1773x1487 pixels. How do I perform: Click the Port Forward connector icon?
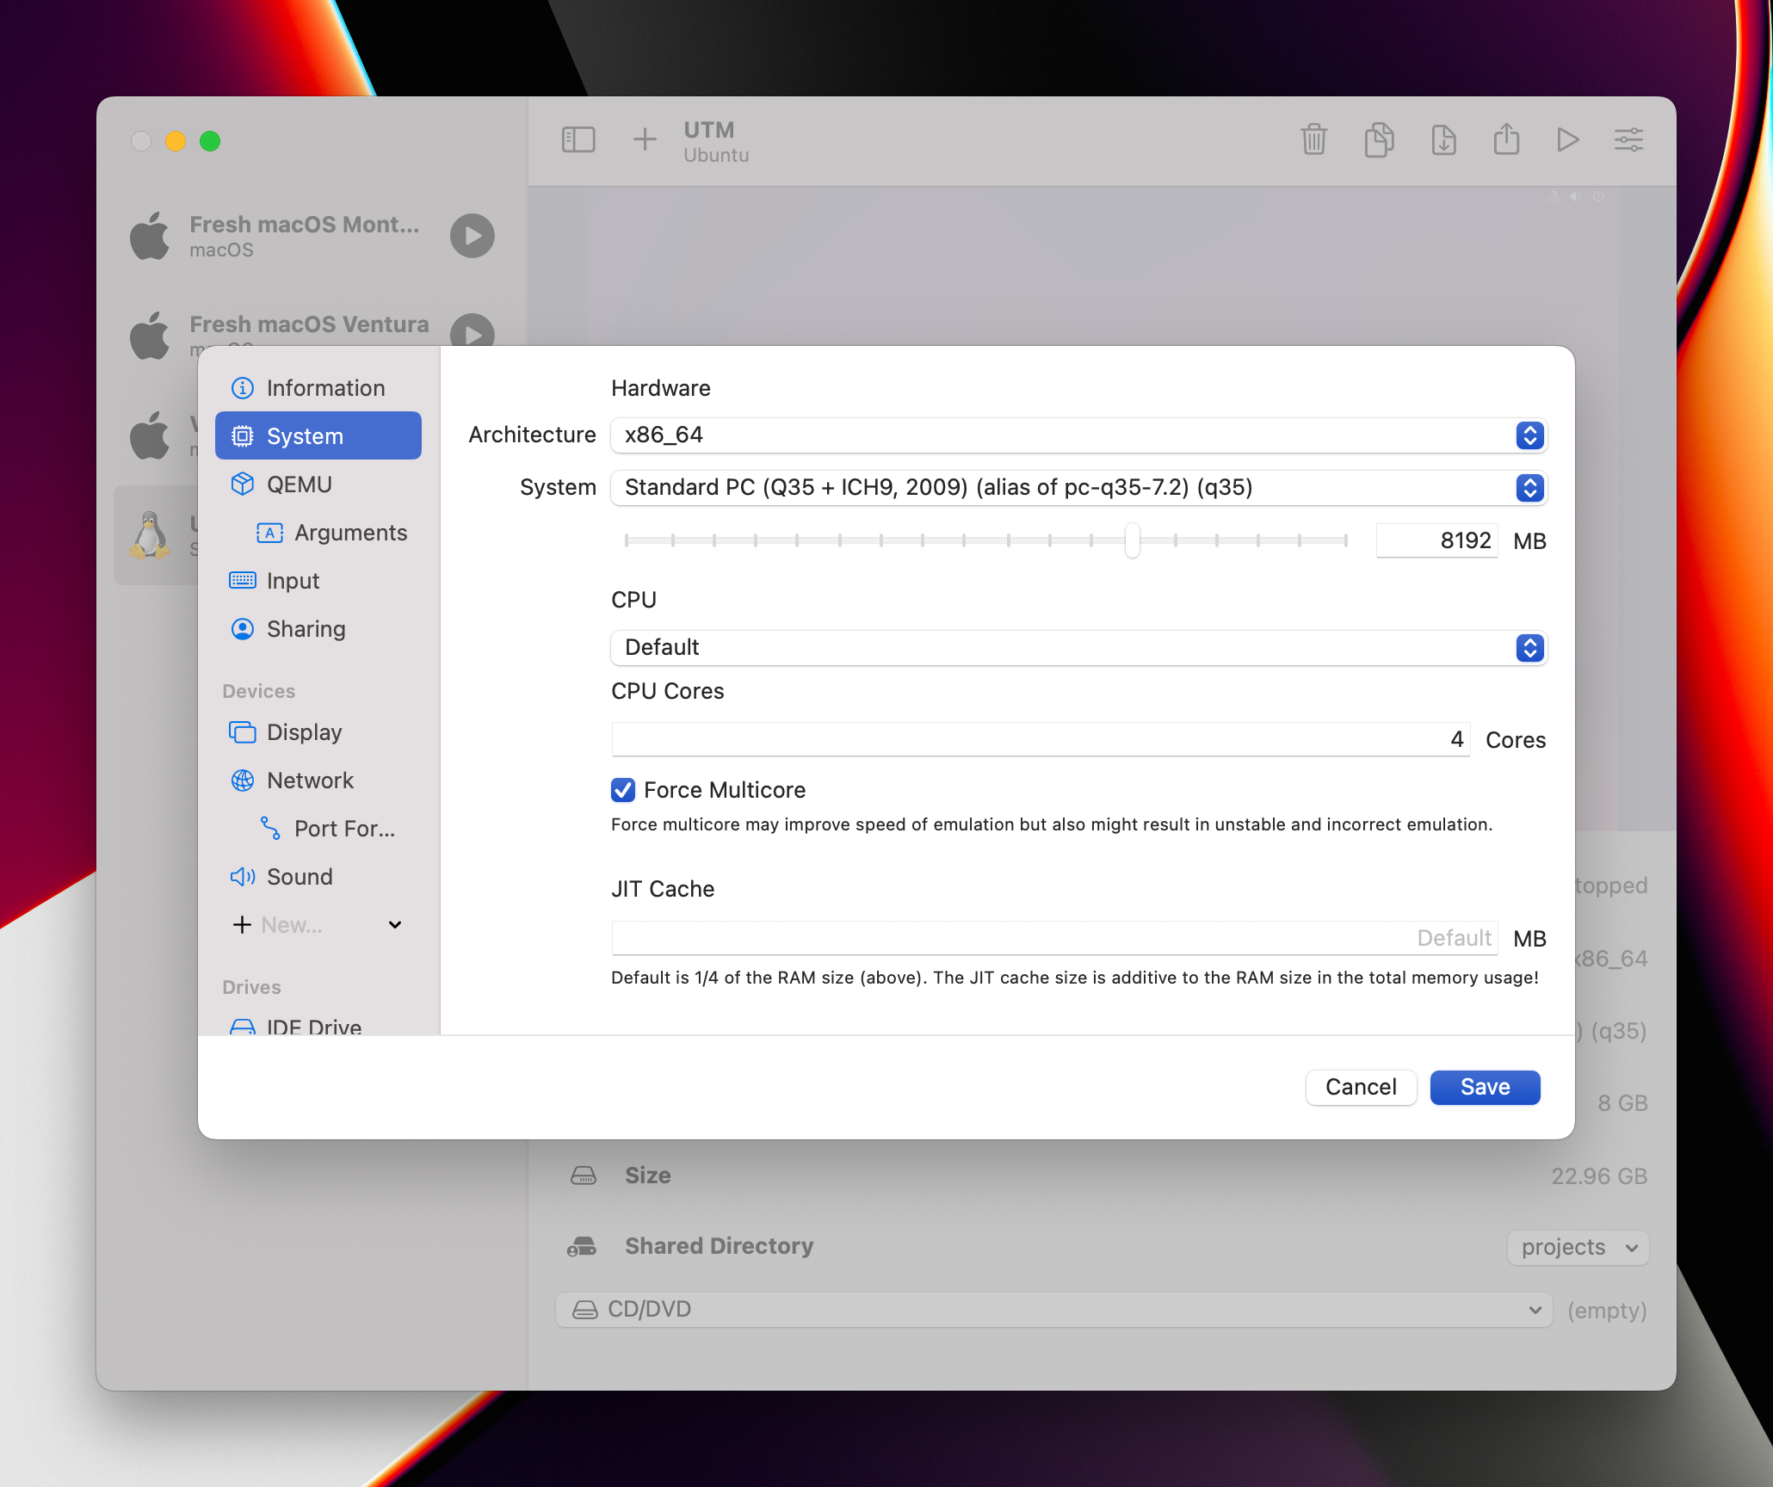click(270, 829)
